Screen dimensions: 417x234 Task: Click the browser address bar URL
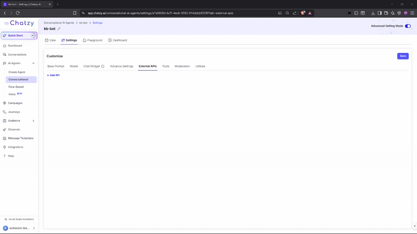click(161, 13)
